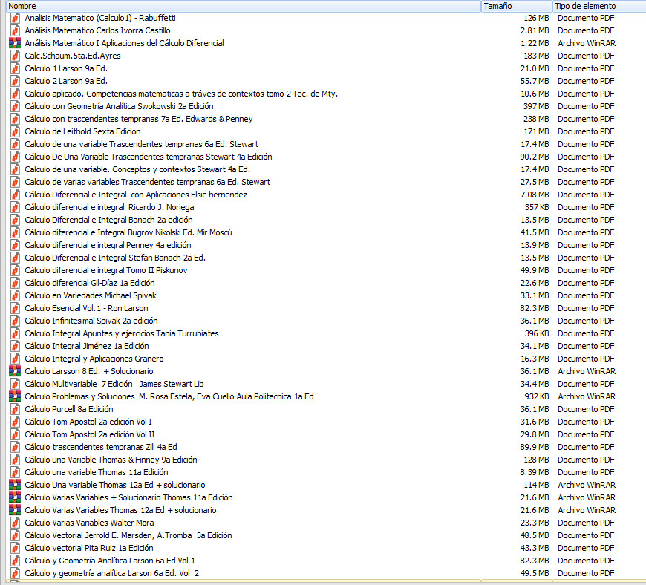The image size is (646, 585).
Task: Click the PDF icon of Calculo 2 Larson 9a Ed.
Action: pos(15,81)
